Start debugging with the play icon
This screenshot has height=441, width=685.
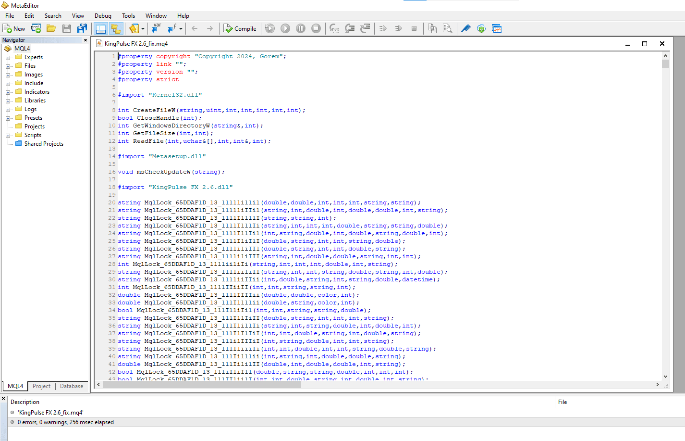285,29
